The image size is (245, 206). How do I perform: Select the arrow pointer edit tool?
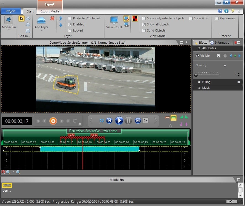21,19
